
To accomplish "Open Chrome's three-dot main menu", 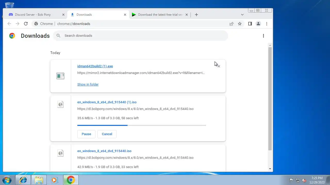I will click(x=267, y=24).
